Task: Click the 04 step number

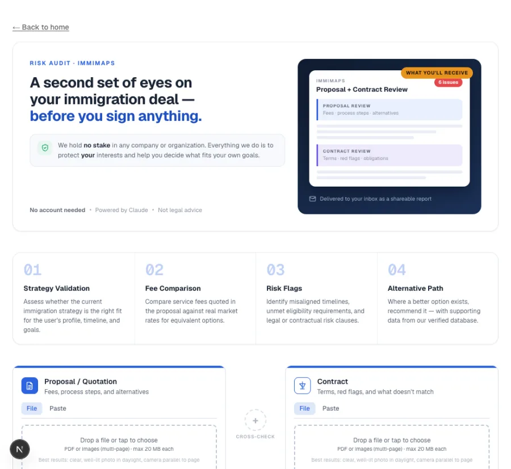Action: point(397,270)
